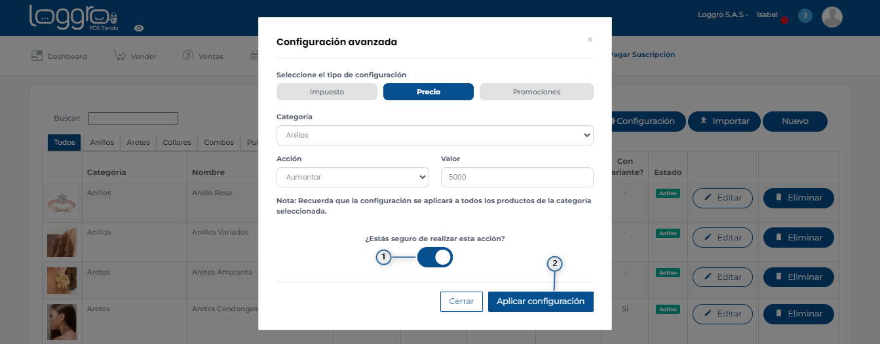Open the Acción dropdown set to Aumentar
The height and width of the screenshot is (344, 880).
353,177
